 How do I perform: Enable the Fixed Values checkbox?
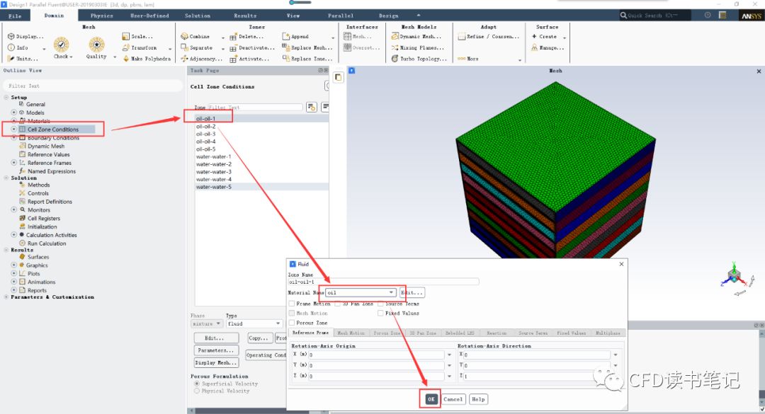click(380, 313)
